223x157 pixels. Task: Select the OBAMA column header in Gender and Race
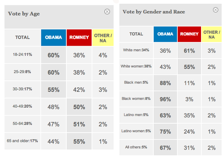coord(165,34)
